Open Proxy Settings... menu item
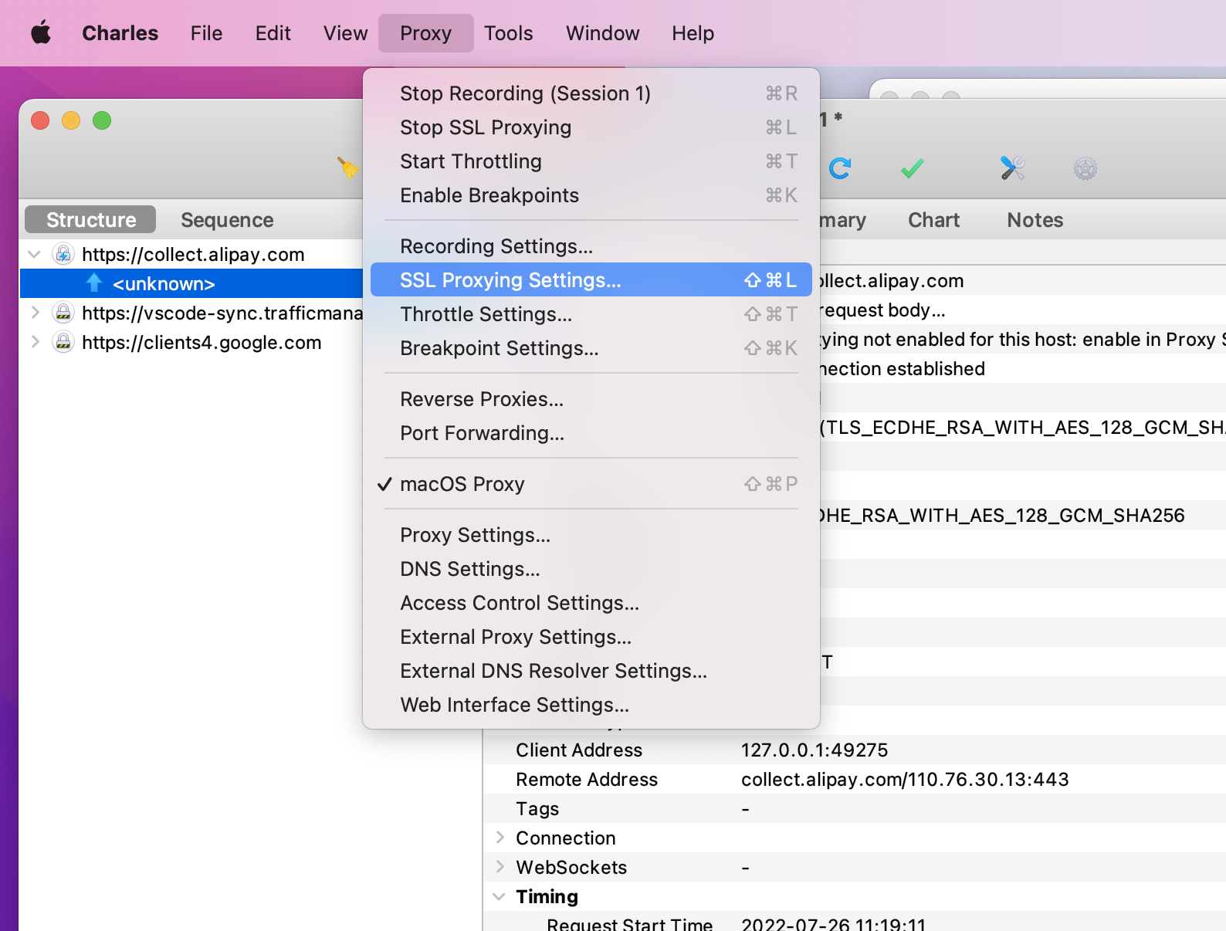This screenshot has height=931, width=1226. coord(591,535)
